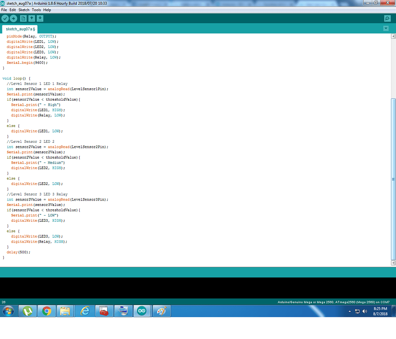Screen dimensions: 396x339
Task: Click the 'void loop() {' line
Action: point(16,79)
